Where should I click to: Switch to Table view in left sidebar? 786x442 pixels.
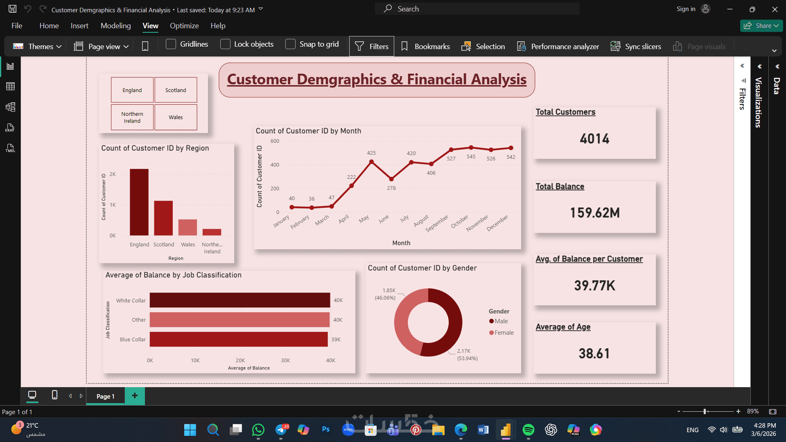click(10, 86)
